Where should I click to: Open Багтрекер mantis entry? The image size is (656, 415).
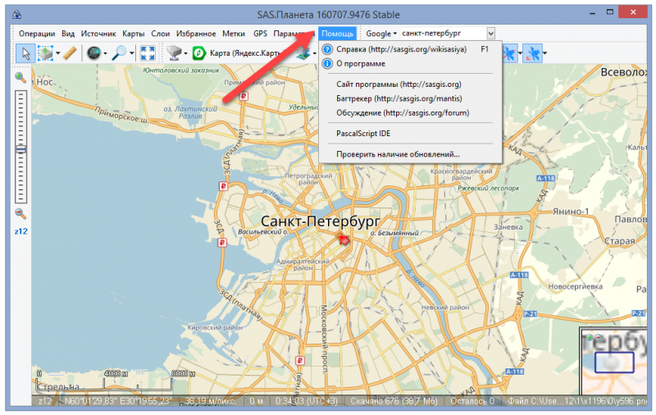(410, 98)
